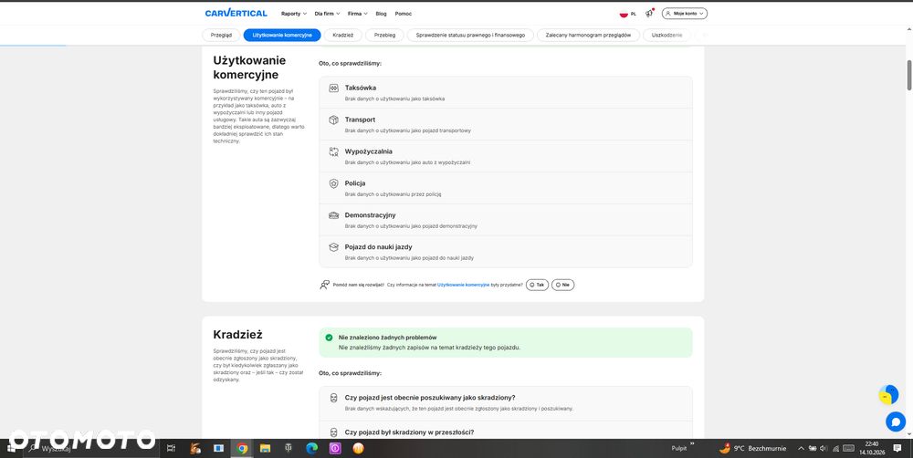The width and height of the screenshot is (913, 458).
Task: Follow the Użytkowanie komercyjne feedback link
Action: coord(464,286)
